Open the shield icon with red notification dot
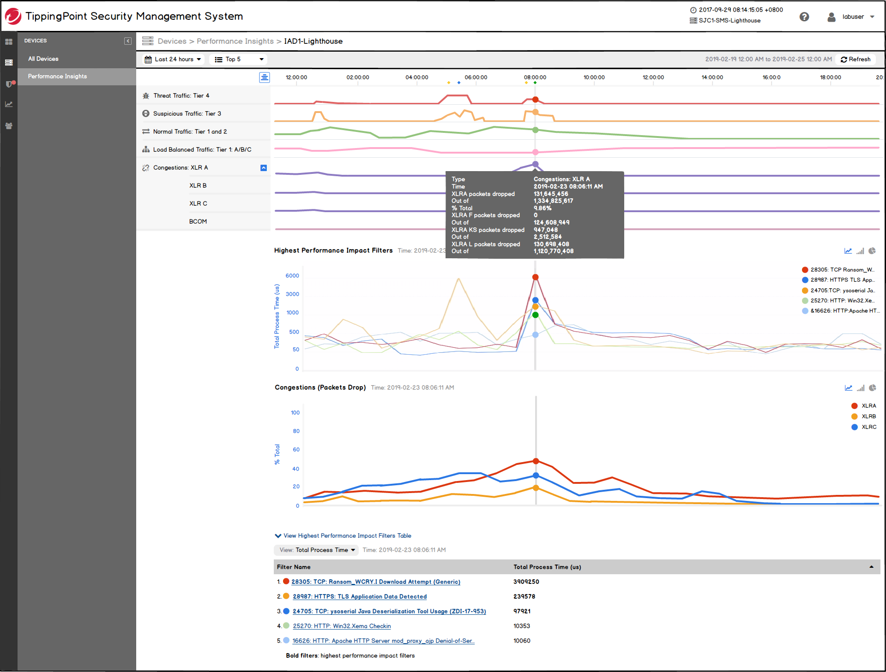886x672 pixels. [x=9, y=83]
